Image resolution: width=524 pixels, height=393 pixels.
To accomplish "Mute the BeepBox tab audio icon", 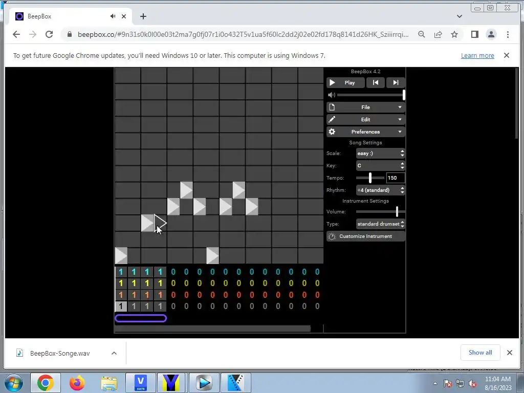I will tap(113, 16).
